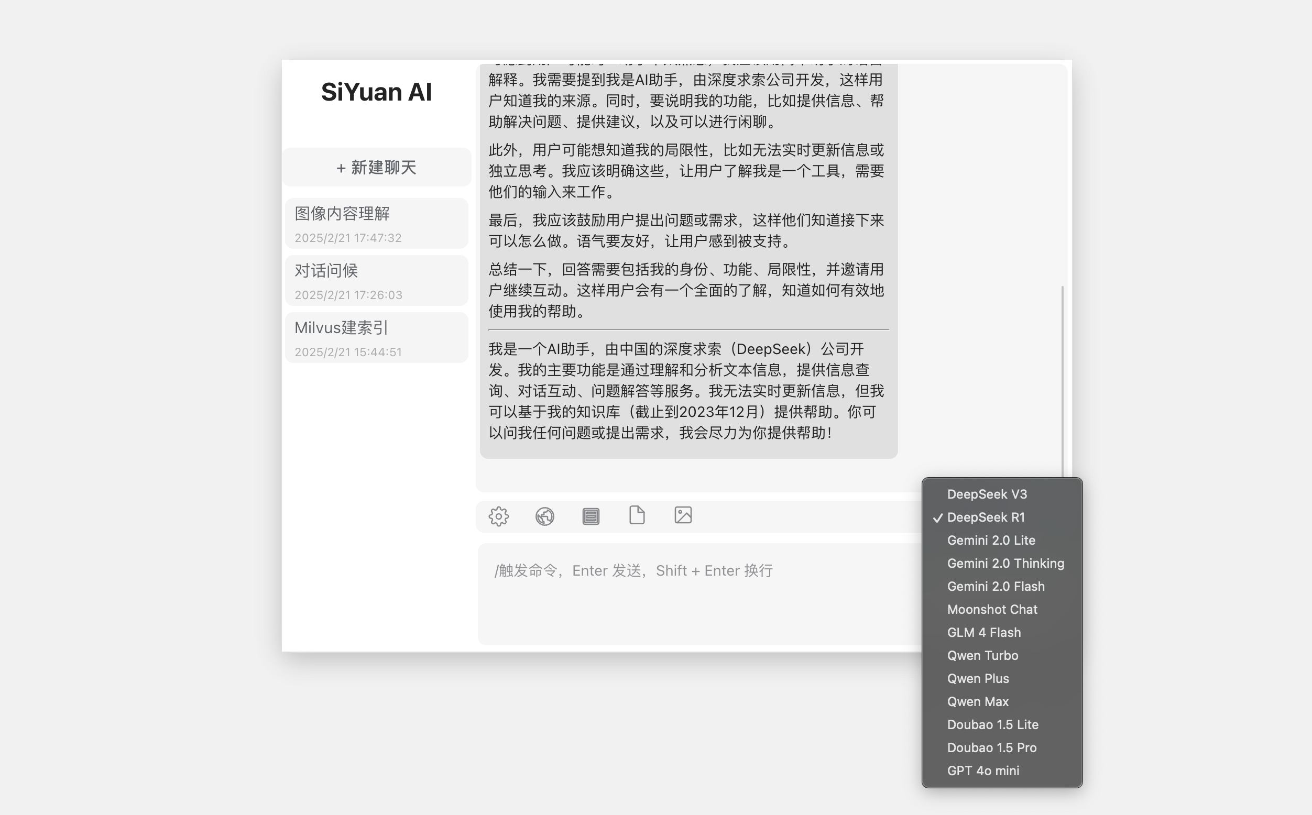The width and height of the screenshot is (1312, 815).
Task: Open the 图像内容理解 conversation
Action: [x=376, y=223]
